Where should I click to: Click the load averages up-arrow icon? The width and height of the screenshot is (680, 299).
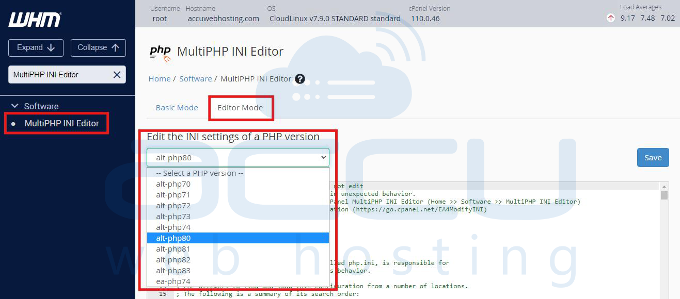click(x=611, y=18)
